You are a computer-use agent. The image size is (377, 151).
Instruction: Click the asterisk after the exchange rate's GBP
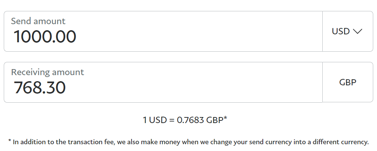click(x=225, y=119)
